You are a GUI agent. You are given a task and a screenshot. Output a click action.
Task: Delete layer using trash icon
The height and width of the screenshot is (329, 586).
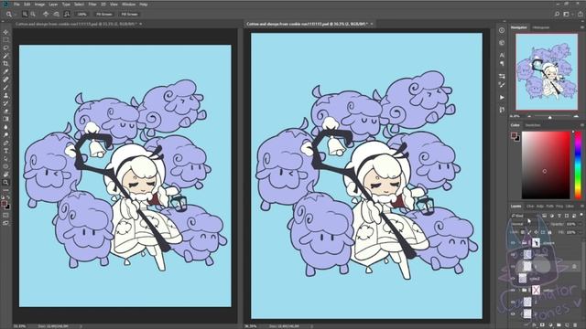coord(576,325)
